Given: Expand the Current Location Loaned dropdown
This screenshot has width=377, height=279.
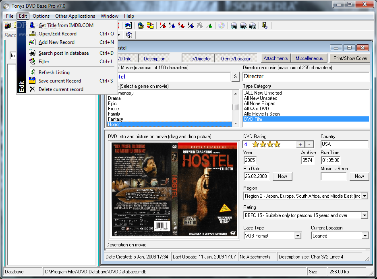Looking at the screenshot, I should click(365, 236).
